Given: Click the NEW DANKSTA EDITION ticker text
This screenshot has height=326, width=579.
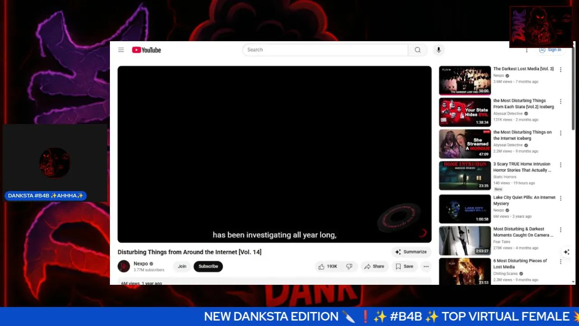Looking at the screenshot, I should pyautogui.click(x=271, y=316).
